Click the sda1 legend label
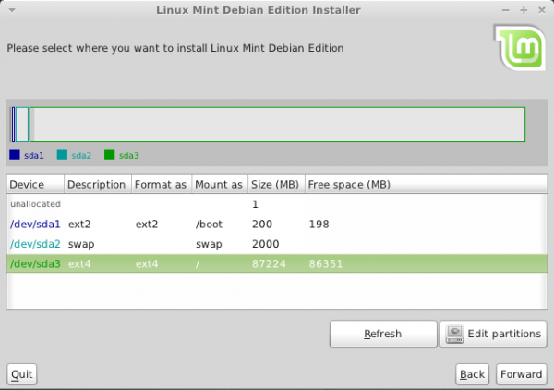The height and width of the screenshot is (390, 554). point(34,155)
